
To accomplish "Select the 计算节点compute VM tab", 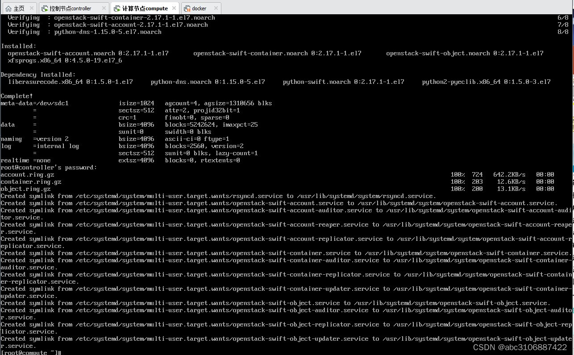I will (145, 8).
